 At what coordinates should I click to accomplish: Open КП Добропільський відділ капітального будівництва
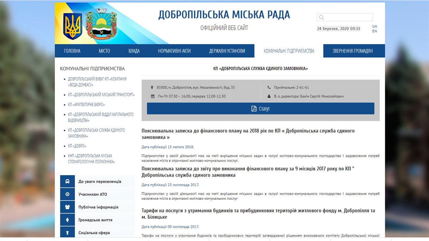coord(101,117)
